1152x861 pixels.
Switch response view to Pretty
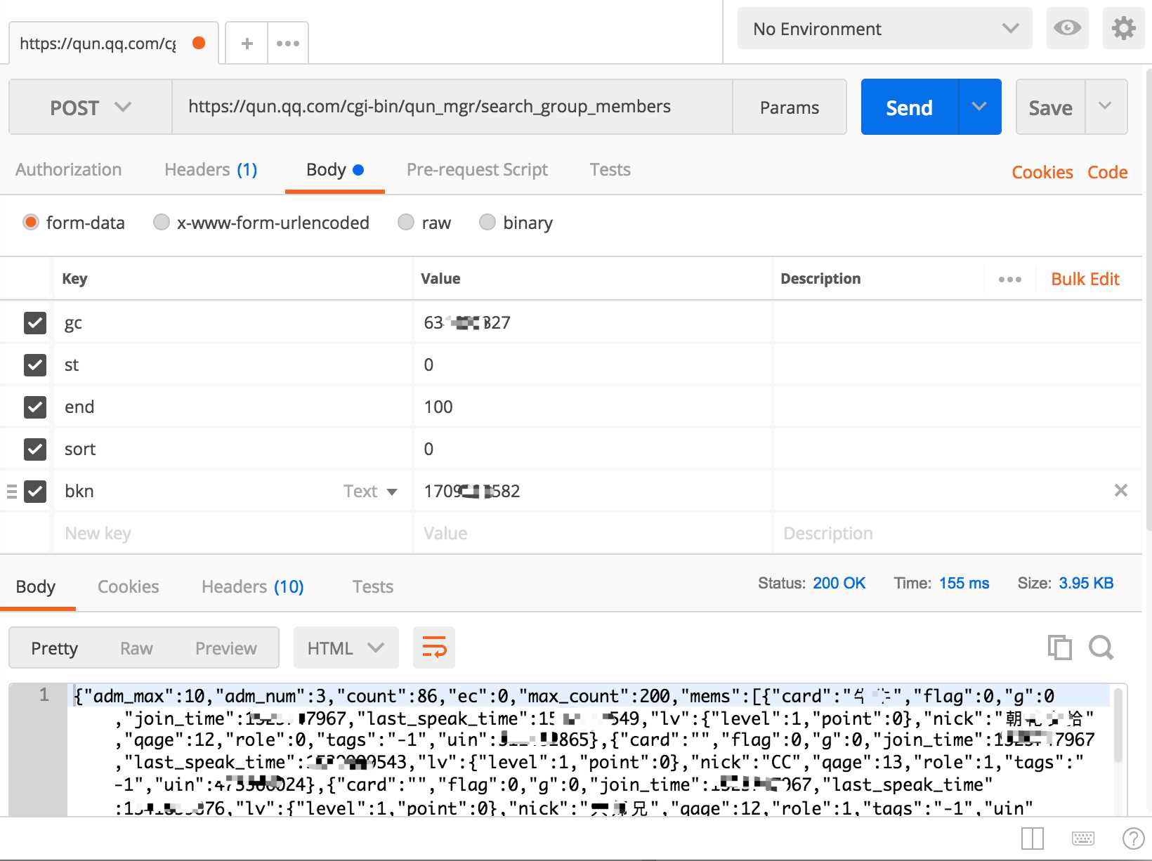(x=55, y=648)
